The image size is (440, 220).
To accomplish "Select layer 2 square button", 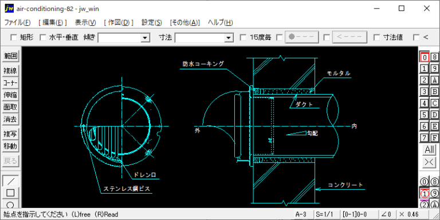I will pyautogui.click(x=425, y=80).
